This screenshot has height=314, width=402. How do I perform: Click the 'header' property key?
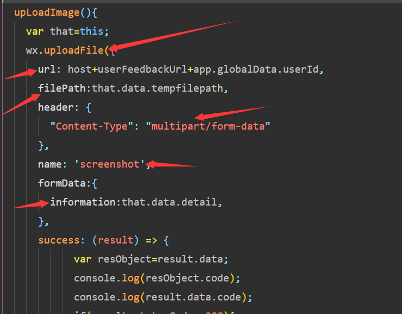click(55, 107)
